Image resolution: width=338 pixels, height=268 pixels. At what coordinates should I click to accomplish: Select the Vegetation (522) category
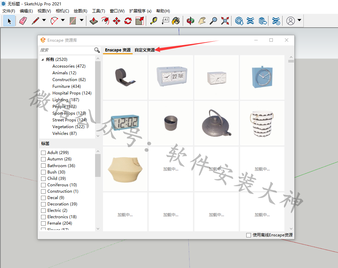(x=68, y=127)
